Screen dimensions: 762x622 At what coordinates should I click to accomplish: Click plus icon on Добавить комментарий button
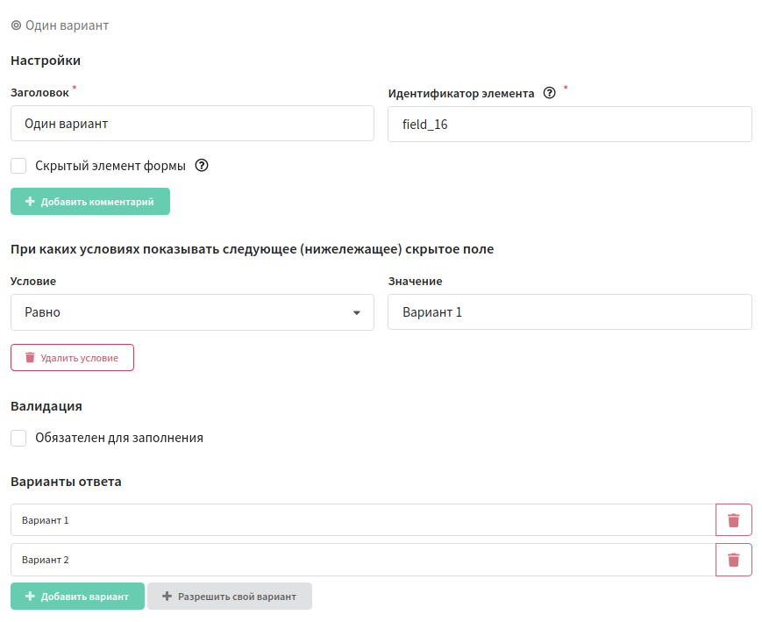point(30,201)
